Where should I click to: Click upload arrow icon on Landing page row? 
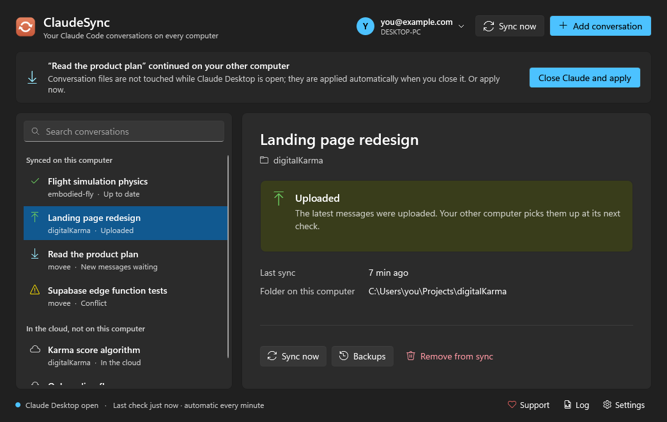[x=35, y=217]
